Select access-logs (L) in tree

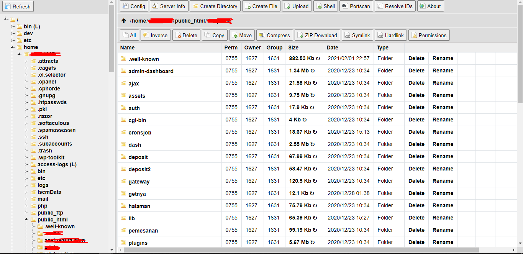point(57,164)
